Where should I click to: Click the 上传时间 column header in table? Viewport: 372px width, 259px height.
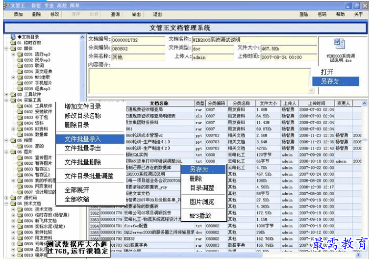[x=317, y=104]
